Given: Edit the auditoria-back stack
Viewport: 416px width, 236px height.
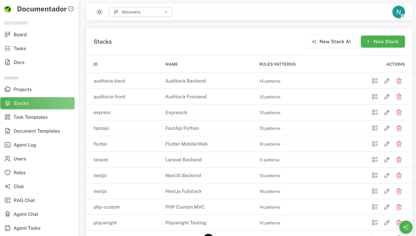Looking at the screenshot, I should coord(387,81).
